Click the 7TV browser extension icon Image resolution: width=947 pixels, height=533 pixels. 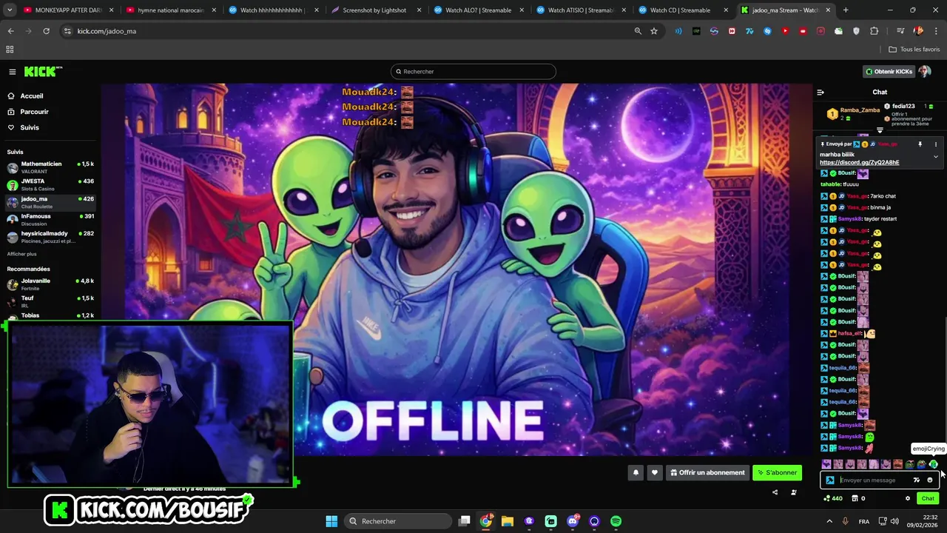click(x=749, y=31)
